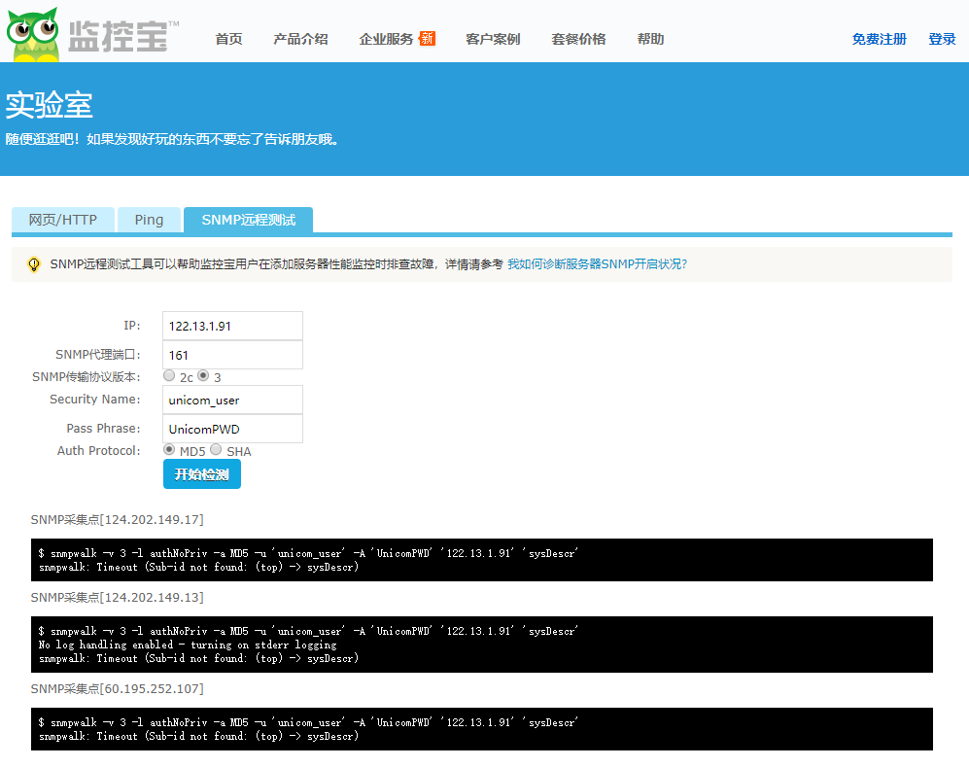Open the 首页 menu item
The image size is (969, 767).
pos(228,39)
